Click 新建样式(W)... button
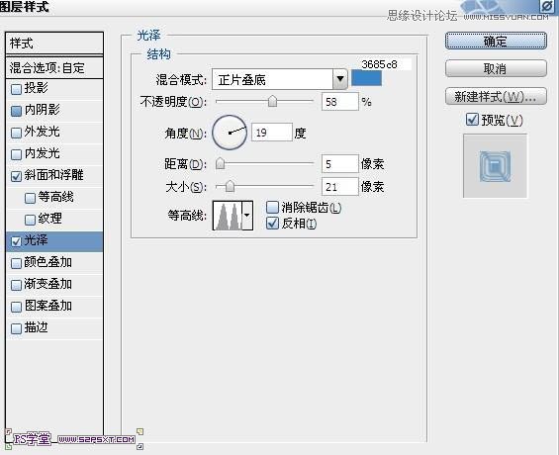The width and height of the screenshot is (559, 455). 496,96
